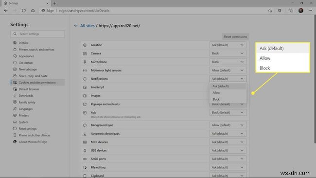Open the Camera permission dropdown
This screenshot has width=316, height=178.
(228, 53)
